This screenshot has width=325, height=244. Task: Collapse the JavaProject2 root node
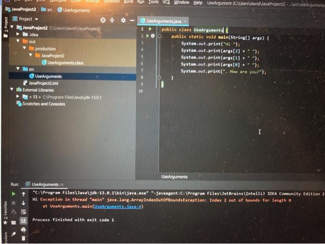click(12, 27)
